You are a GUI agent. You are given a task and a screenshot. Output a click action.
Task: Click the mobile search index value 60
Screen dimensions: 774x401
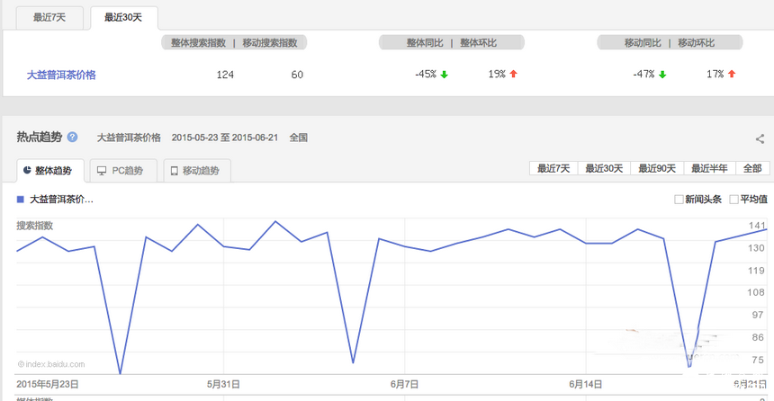click(297, 75)
